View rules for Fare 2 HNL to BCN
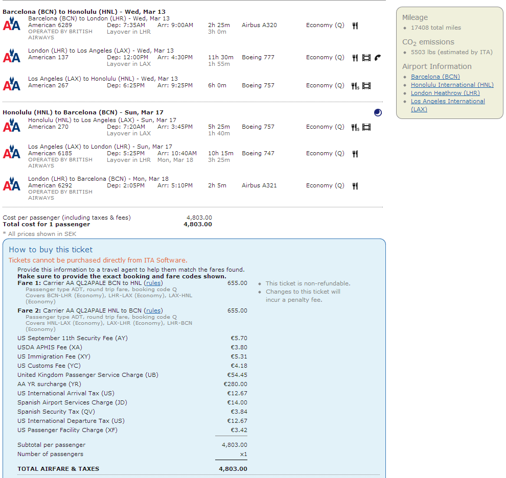Screen dimensions: 506x478 click(153, 310)
